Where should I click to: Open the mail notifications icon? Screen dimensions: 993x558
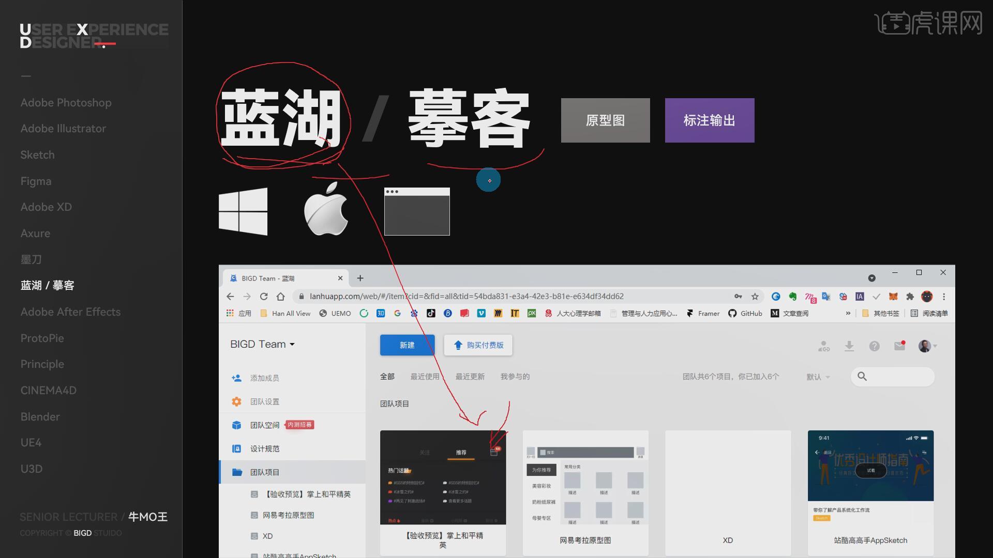click(899, 346)
